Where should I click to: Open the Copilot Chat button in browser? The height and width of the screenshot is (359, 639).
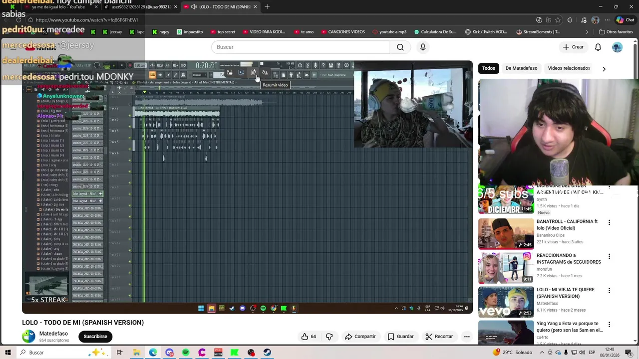625,20
